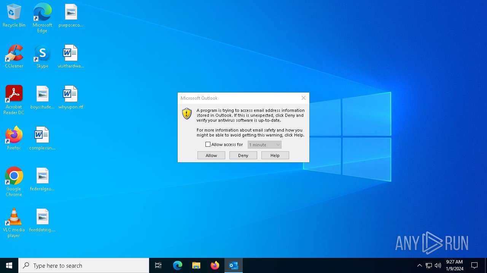This screenshot has width=487, height=273.
Task: Click the taskbar search box
Action: pos(84,265)
